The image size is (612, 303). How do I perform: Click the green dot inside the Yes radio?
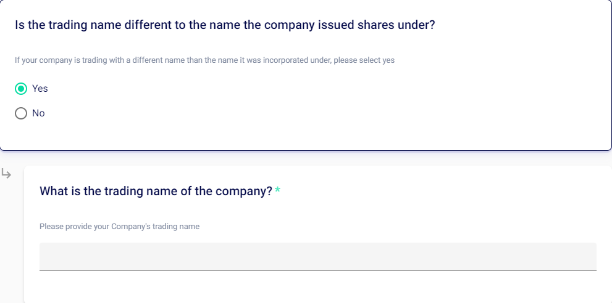tap(21, 89)
